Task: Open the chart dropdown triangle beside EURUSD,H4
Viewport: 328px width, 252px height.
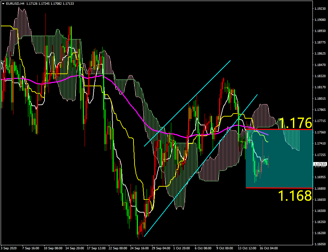Action: point(3,3)
